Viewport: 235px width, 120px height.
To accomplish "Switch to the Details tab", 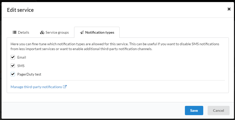I will pos(21,32).
